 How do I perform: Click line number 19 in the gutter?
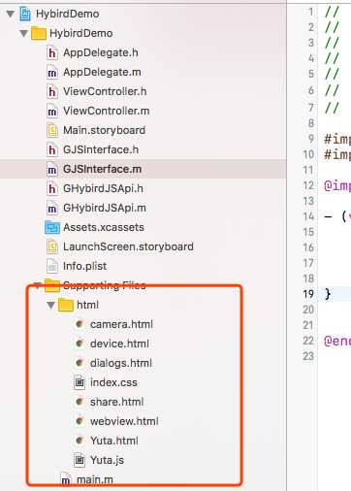[308, 294]
